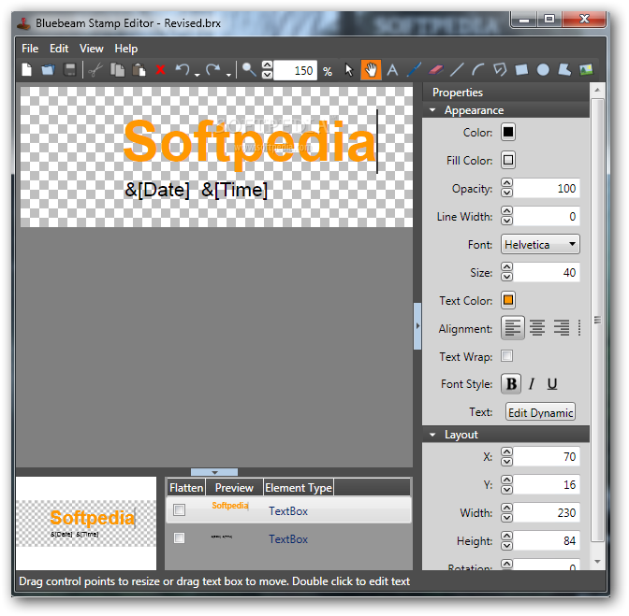Toggle the Text Wrap checkbox
Image resolution: width=629 pixels, height=616 pixels.
click(507, 355)
